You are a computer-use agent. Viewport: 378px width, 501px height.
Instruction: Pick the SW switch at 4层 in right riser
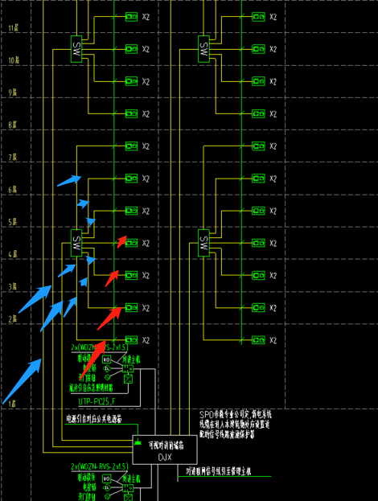click(203, 243)
